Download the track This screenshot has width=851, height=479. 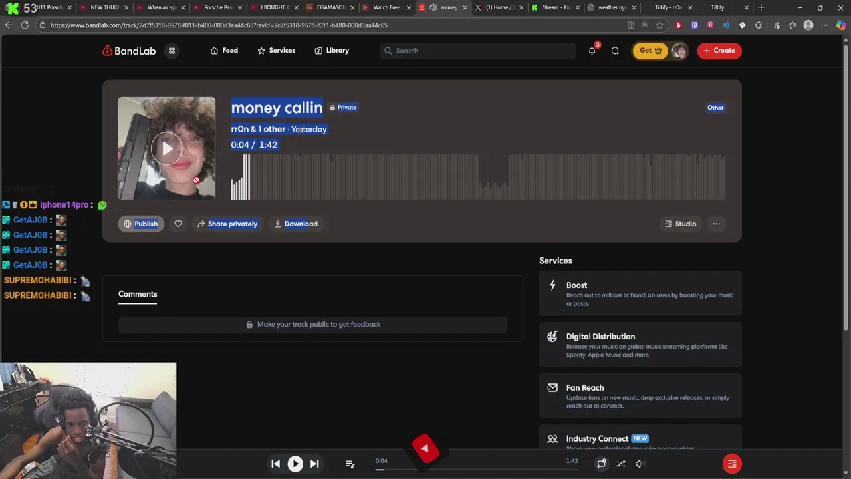click(296, 224)
